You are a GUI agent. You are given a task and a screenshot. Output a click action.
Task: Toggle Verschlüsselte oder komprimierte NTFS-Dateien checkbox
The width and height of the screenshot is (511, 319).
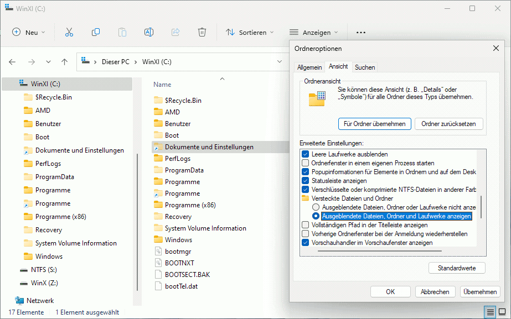coord(306,190)
